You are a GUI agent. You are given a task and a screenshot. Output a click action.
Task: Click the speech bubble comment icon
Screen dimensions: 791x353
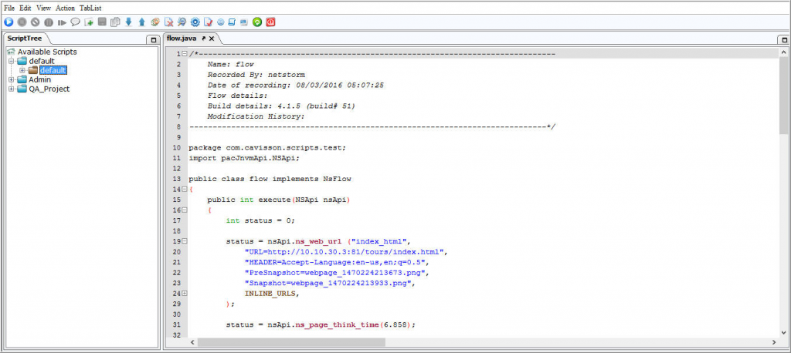(x=75, y=22)
